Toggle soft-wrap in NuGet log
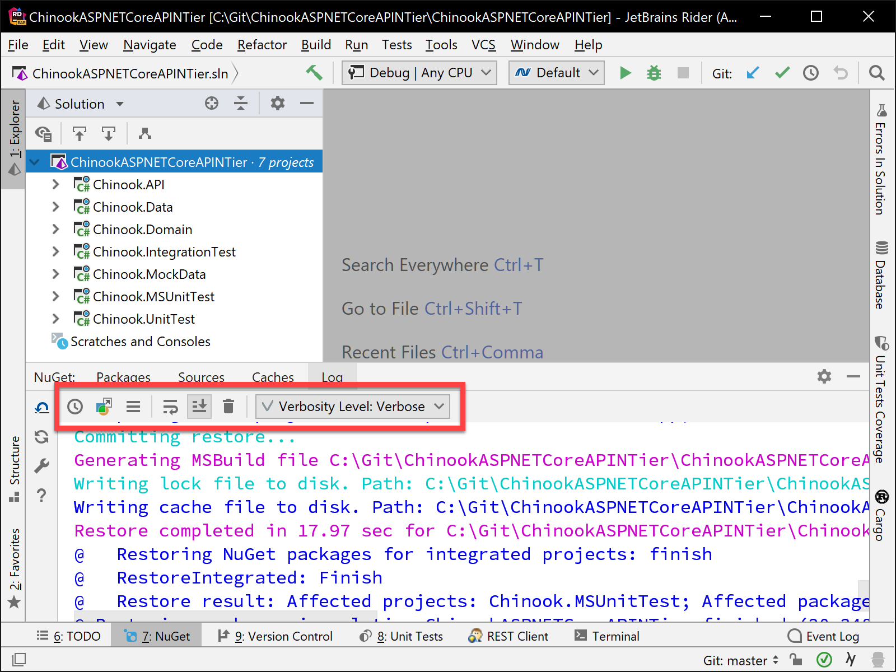Viewport: 896px width, 672px height. (170, 407)
